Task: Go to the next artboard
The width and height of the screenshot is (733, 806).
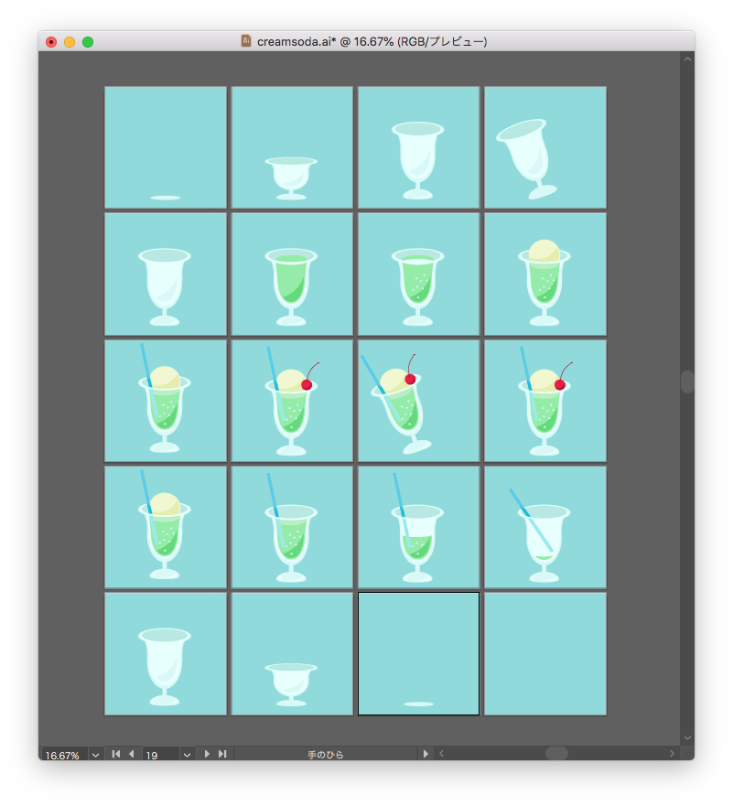Action: click(x=207, y=754)
